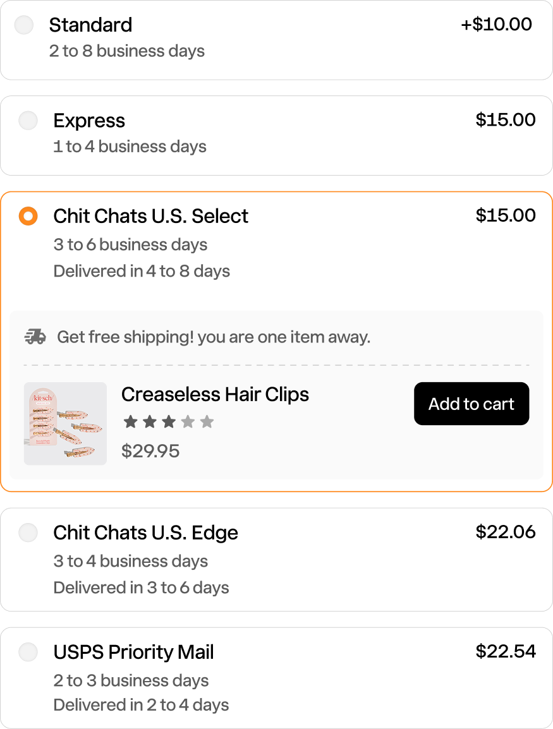Viewport: 553px width, 729px height.
Task: Click the fifth gray rating star
Action: pos(207,421)
